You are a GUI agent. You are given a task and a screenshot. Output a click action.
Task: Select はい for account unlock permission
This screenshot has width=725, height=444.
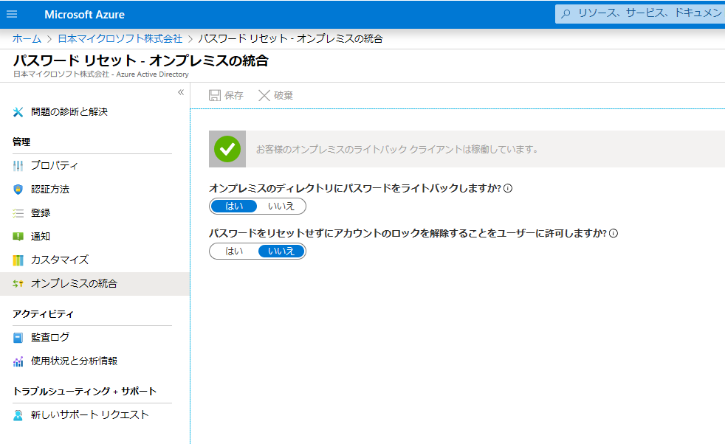(x=234, y=251)
